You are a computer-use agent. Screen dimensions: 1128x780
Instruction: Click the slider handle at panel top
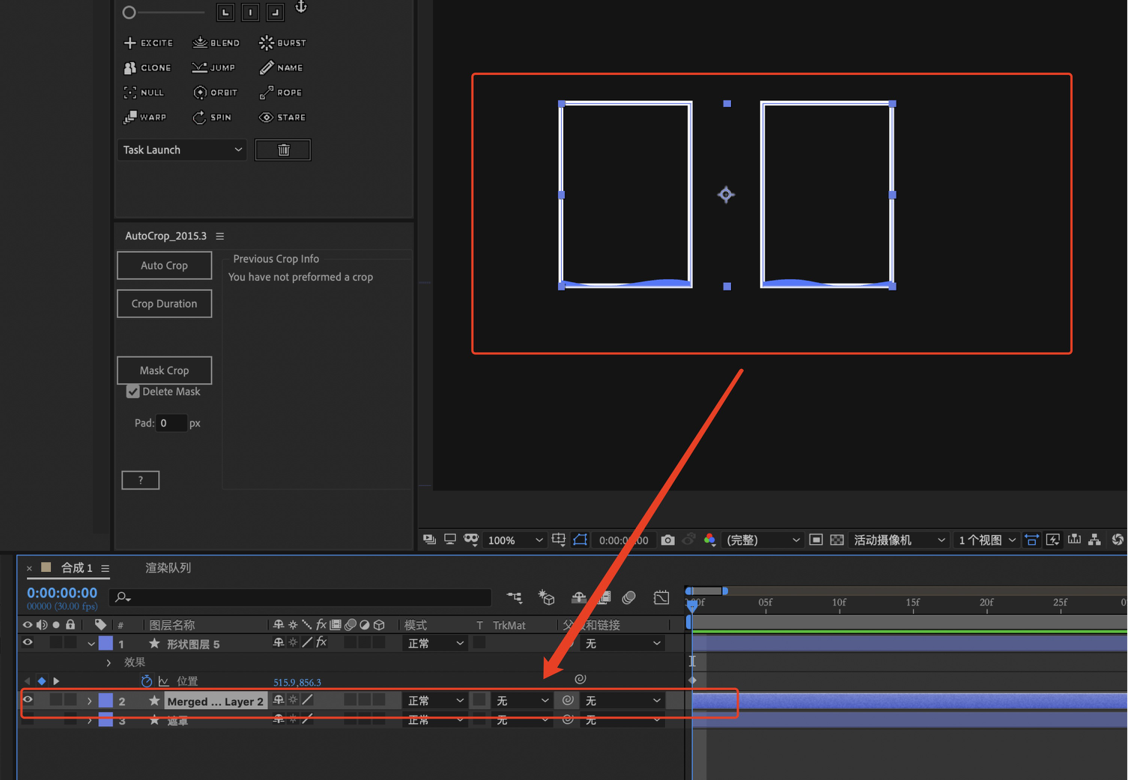coord(129,12)
